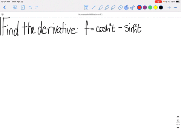Screen dimensions: 181x135
Task: Go to next page with down arrow
Action: pyautogui.click(x=178, y=127)
